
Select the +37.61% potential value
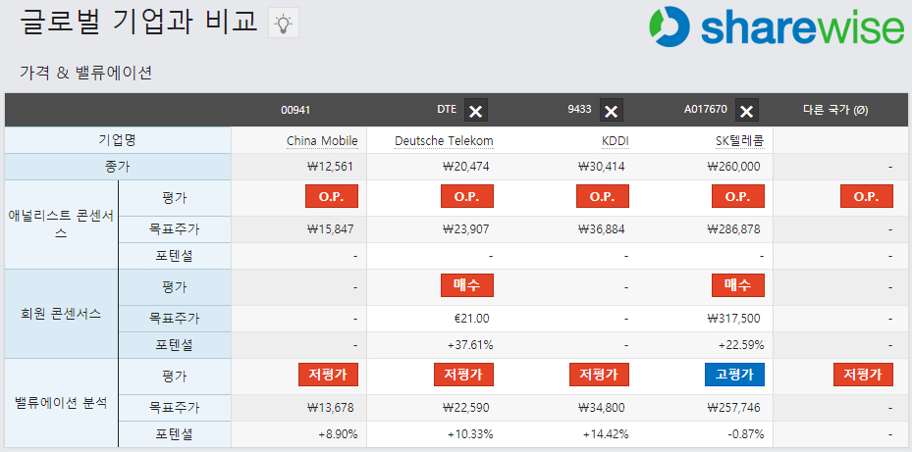click(x=470, y=345)
